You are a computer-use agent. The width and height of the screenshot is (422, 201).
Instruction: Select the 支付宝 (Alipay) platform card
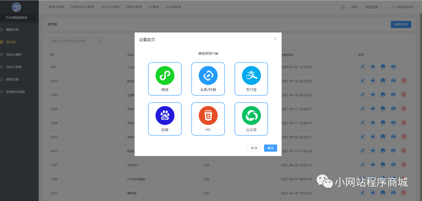point(251,79)
